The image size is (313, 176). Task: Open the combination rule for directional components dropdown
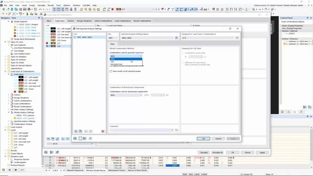(126, 95)
